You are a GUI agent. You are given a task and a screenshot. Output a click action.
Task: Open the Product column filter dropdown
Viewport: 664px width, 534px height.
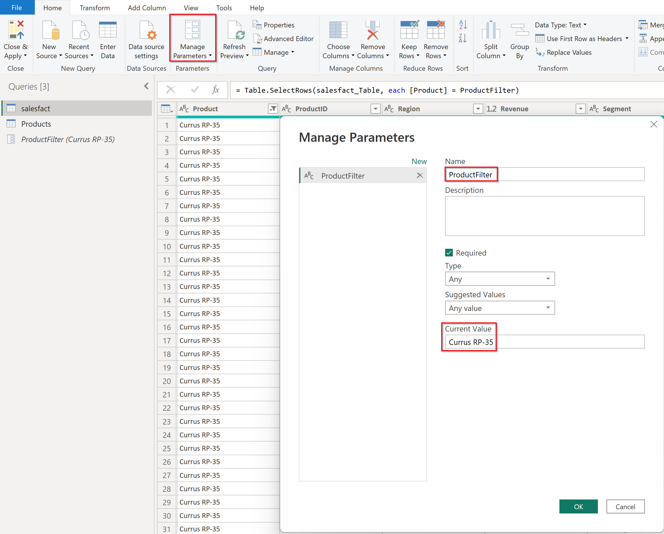point(273,108)
